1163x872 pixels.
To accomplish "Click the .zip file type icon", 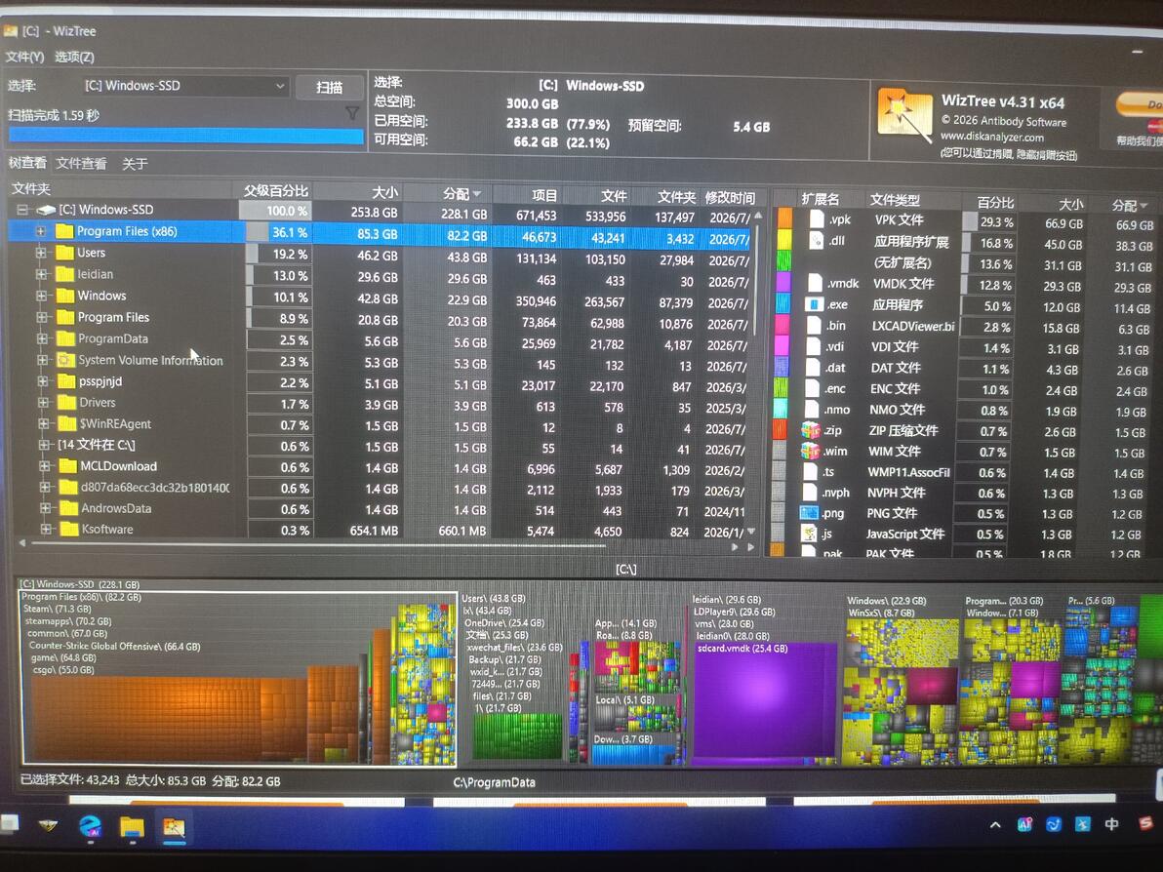I will (811, 430).
